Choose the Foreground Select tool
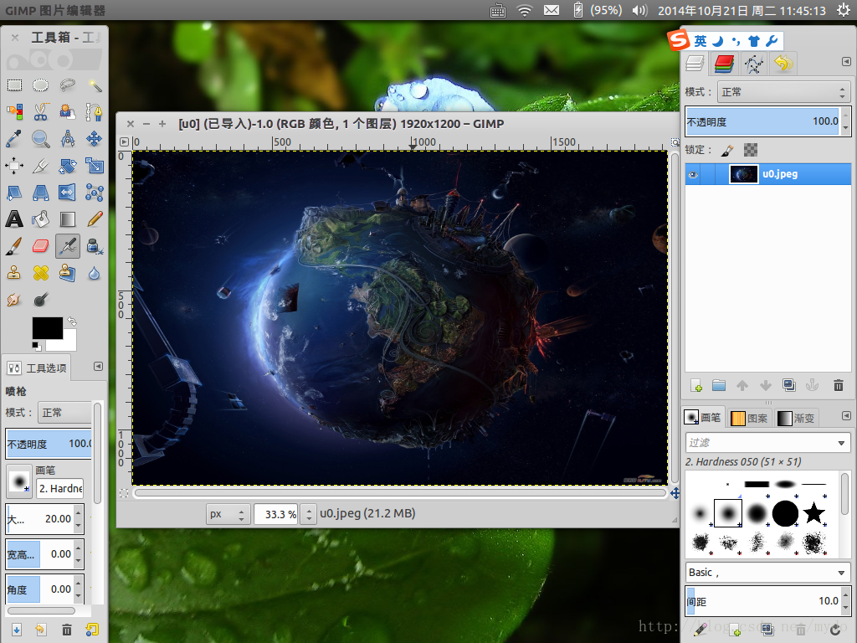857x643 pixels. tap(67, 112)
